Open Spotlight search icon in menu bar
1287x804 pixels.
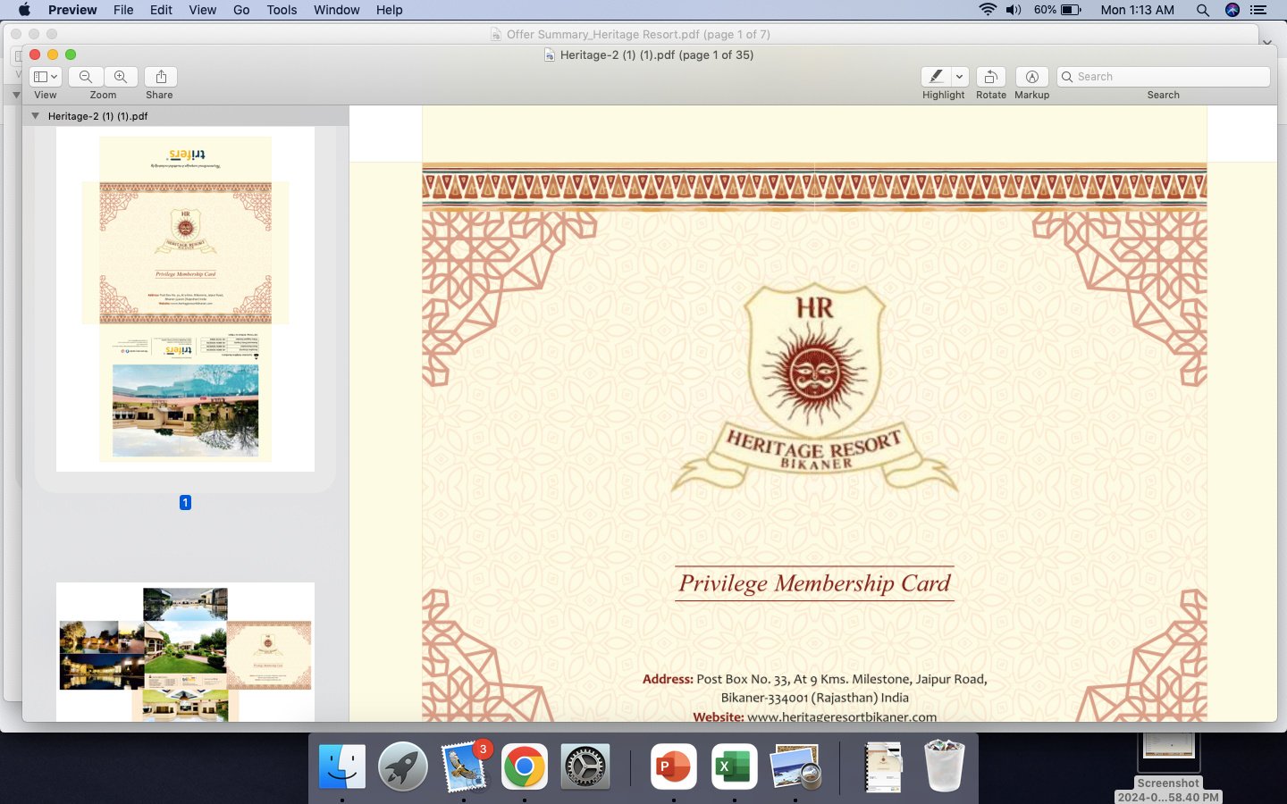tap(1202, 10)
